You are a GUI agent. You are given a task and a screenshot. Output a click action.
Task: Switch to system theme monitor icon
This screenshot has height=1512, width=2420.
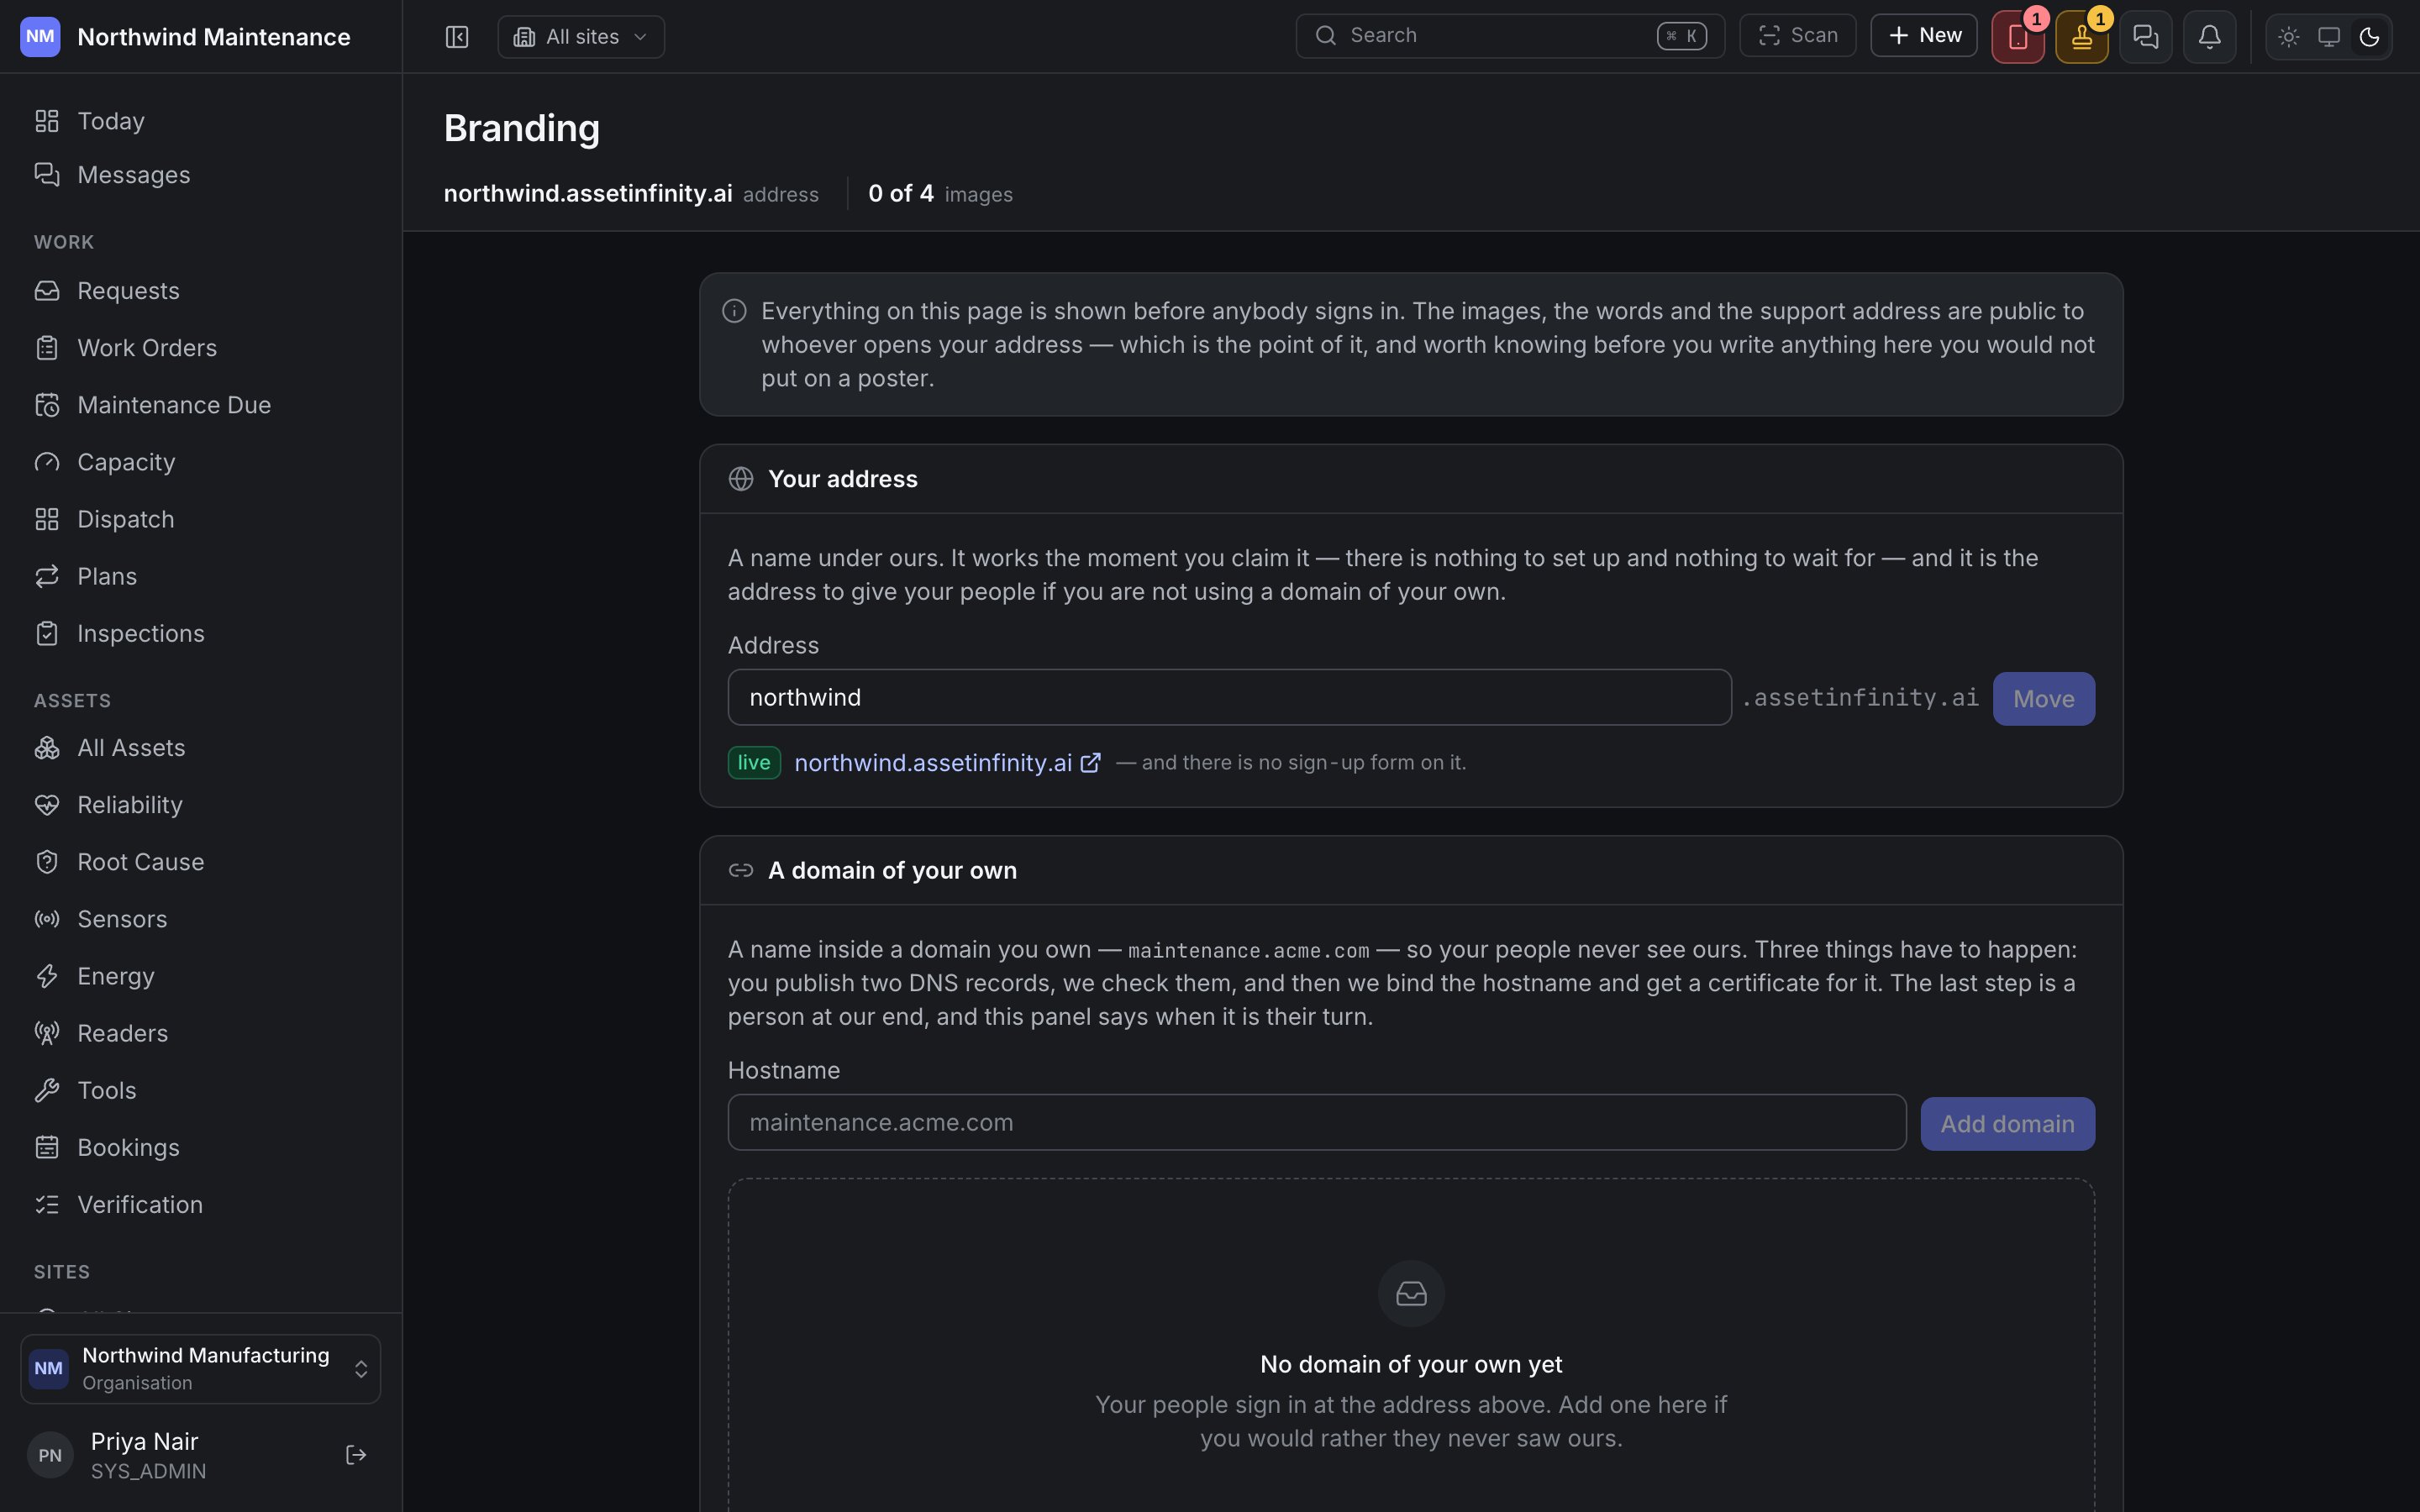point(2329,37)
